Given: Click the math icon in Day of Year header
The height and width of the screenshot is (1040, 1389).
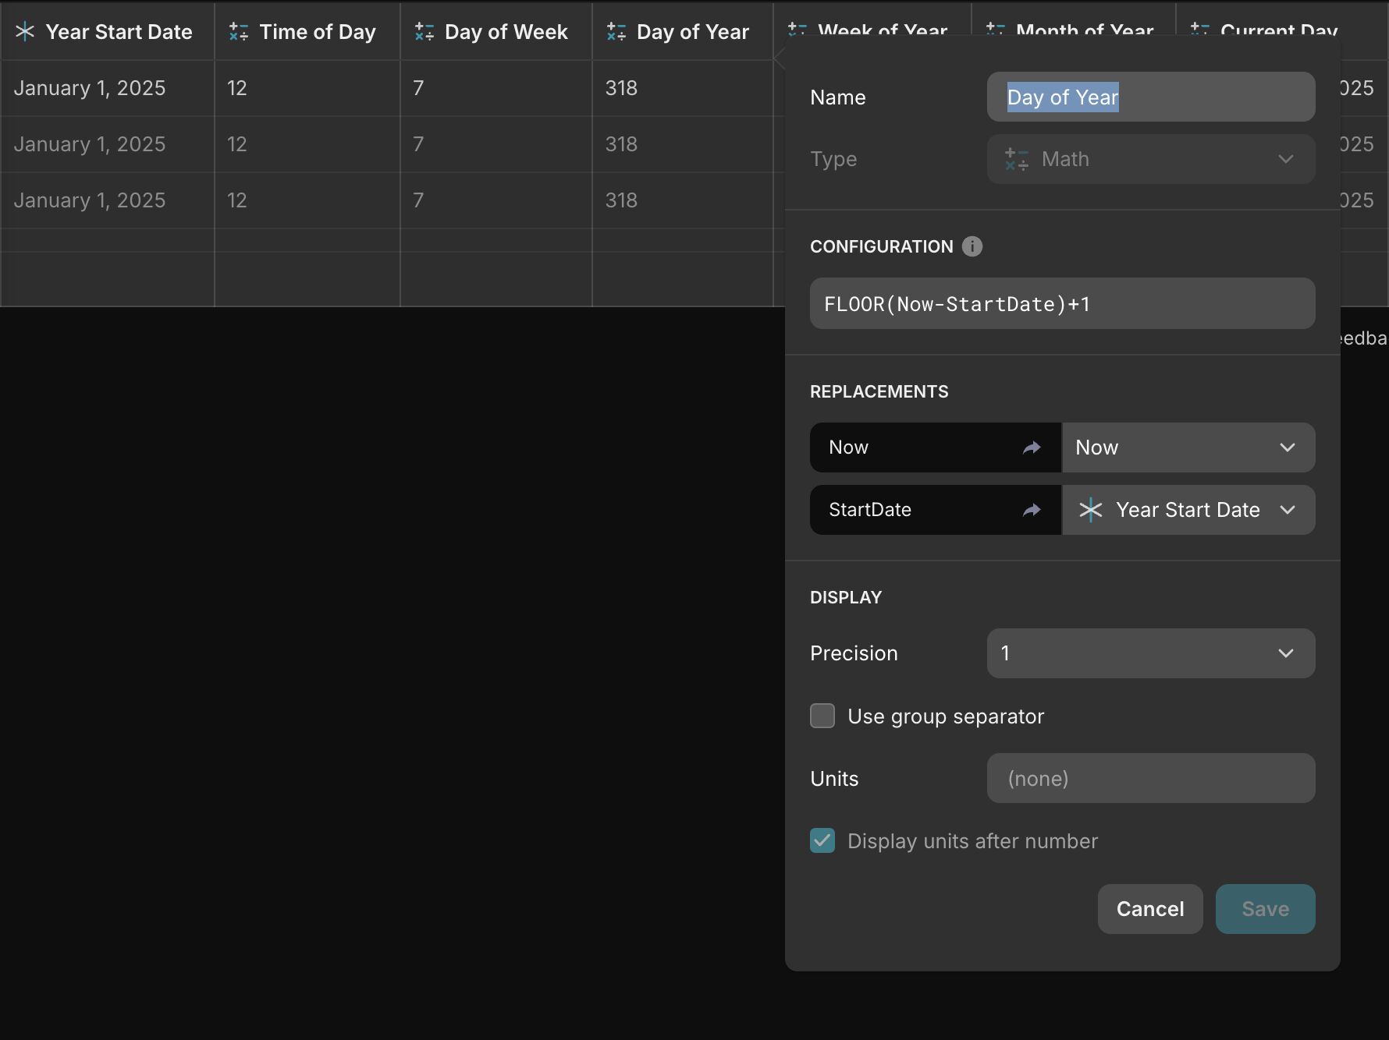Looking at the screenshot, I should (x=616, y=32).
